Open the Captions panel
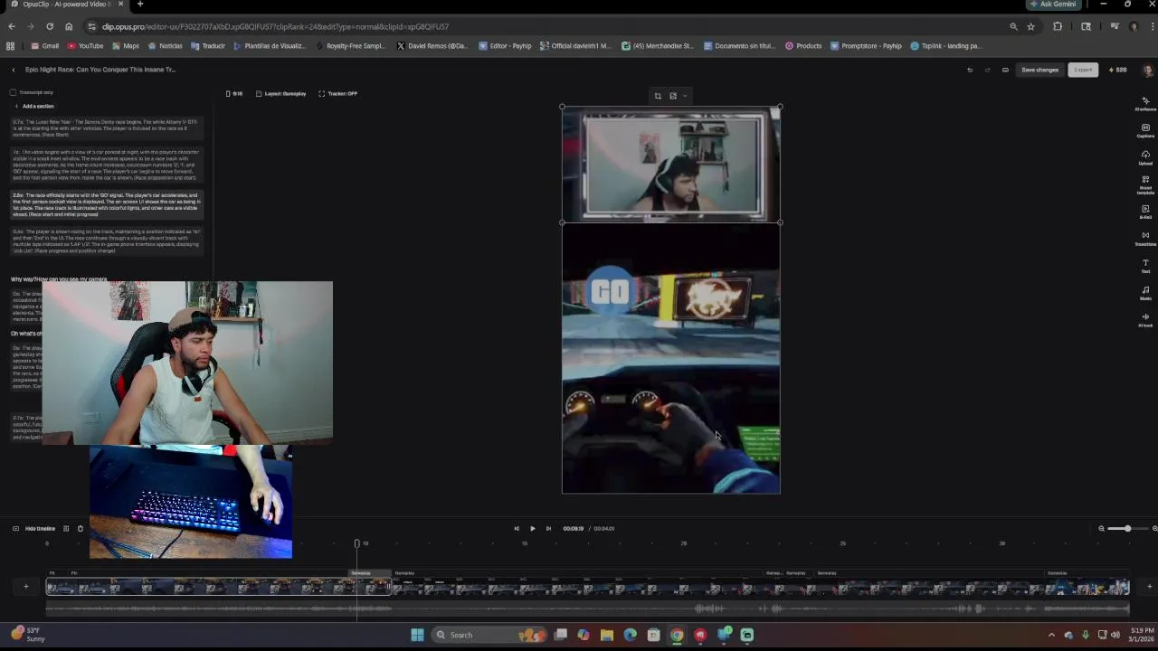 (x=1145, y=131)
